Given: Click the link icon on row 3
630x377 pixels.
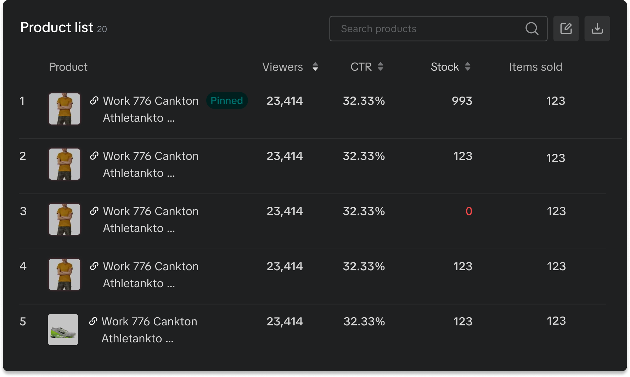Looking at the screenshot, I should tap(94, 211).
